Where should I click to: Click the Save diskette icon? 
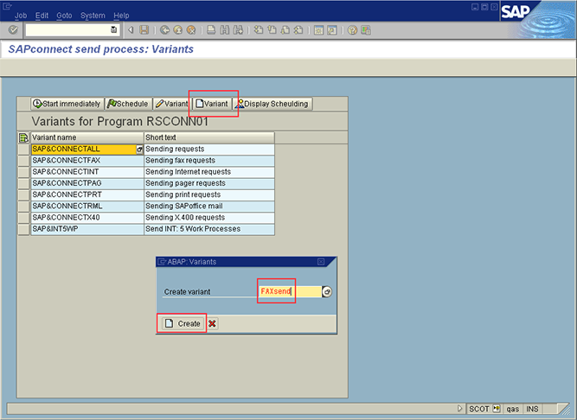[x=144, y=29]
